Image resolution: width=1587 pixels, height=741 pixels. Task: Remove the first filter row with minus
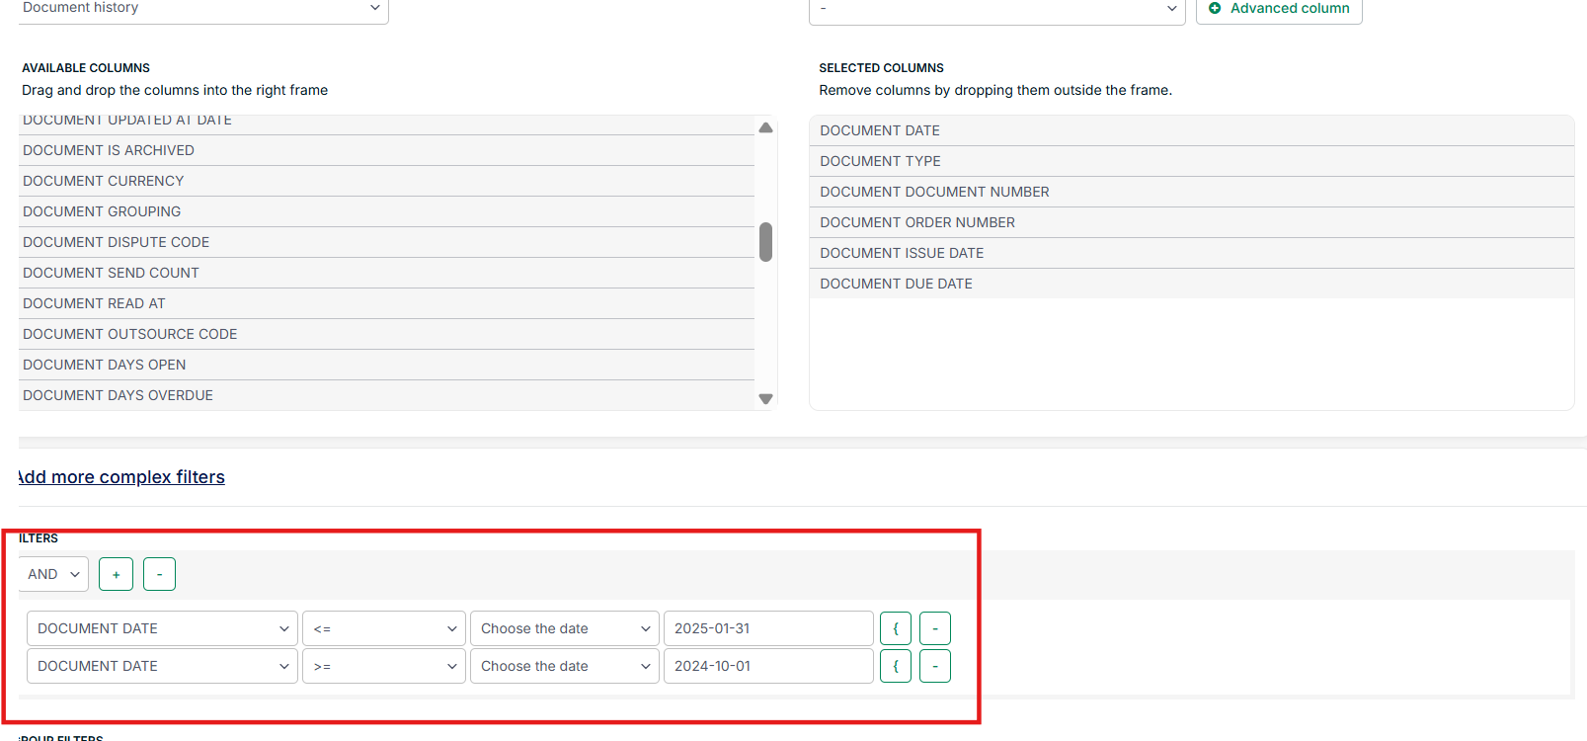tap(934, 628)
